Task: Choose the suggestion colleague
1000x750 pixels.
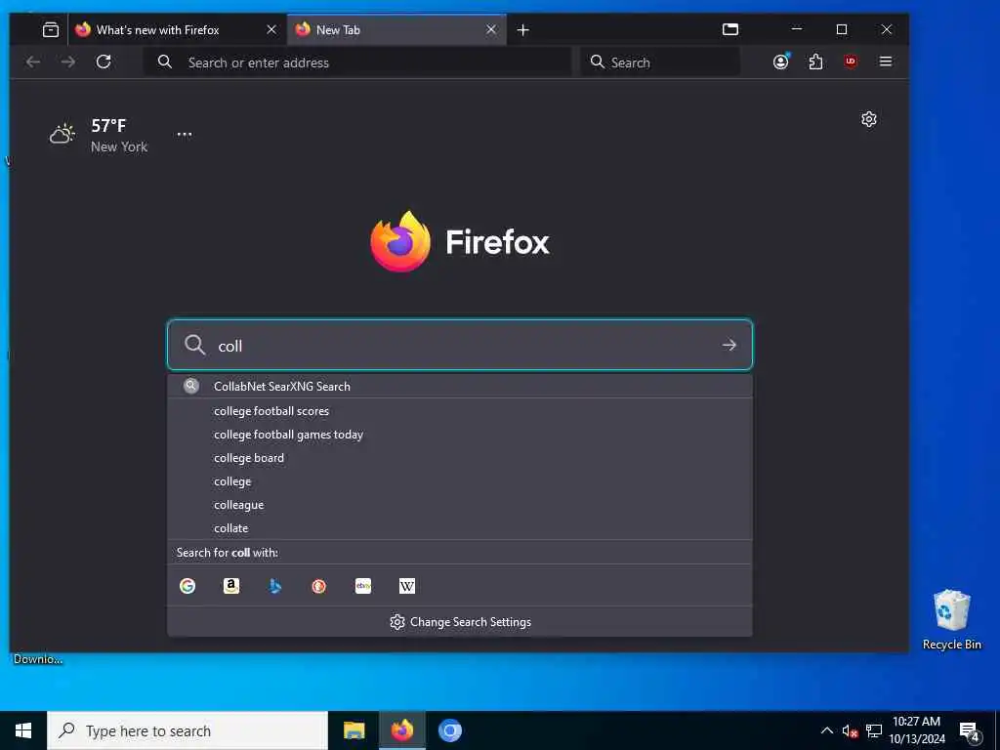Action: point(459,505)
